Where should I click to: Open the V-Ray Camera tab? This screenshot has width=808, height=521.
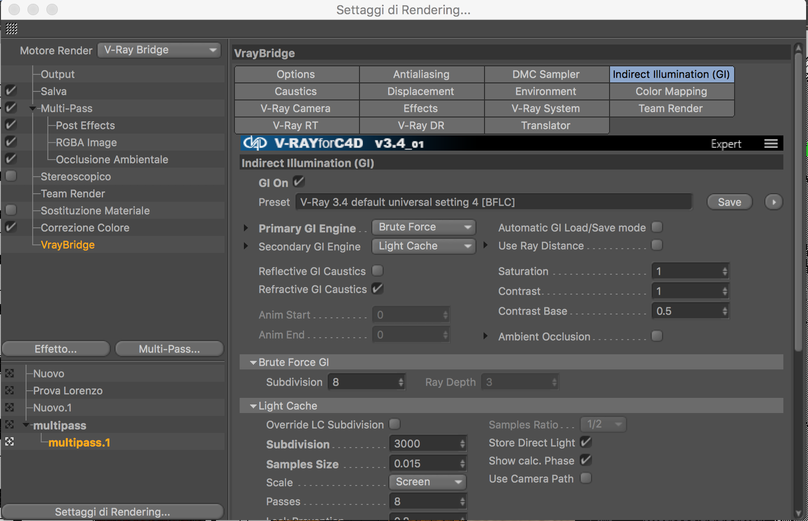point(296,108)
